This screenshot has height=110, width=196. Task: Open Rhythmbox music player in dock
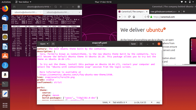pos(5,37)
